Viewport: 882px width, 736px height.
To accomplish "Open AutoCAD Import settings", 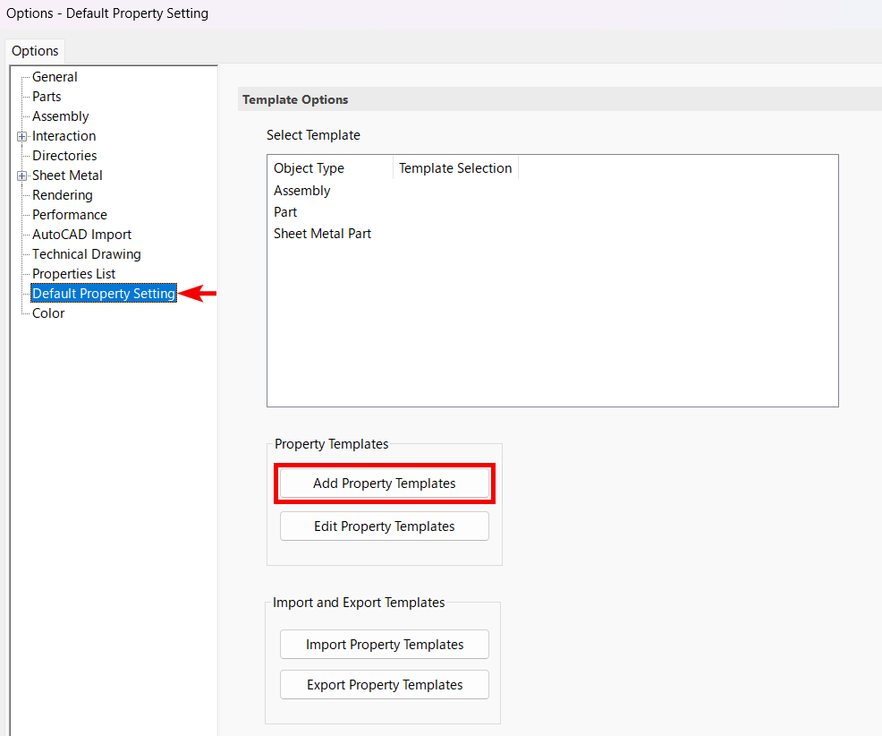I will pos(81,235).
